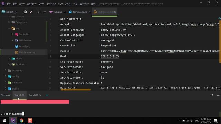
Task: Open terminal panel options three-dots menu
Action: (x=212, y=95)
